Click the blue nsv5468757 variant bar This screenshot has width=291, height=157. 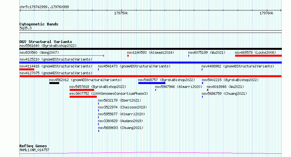point(152,83)
